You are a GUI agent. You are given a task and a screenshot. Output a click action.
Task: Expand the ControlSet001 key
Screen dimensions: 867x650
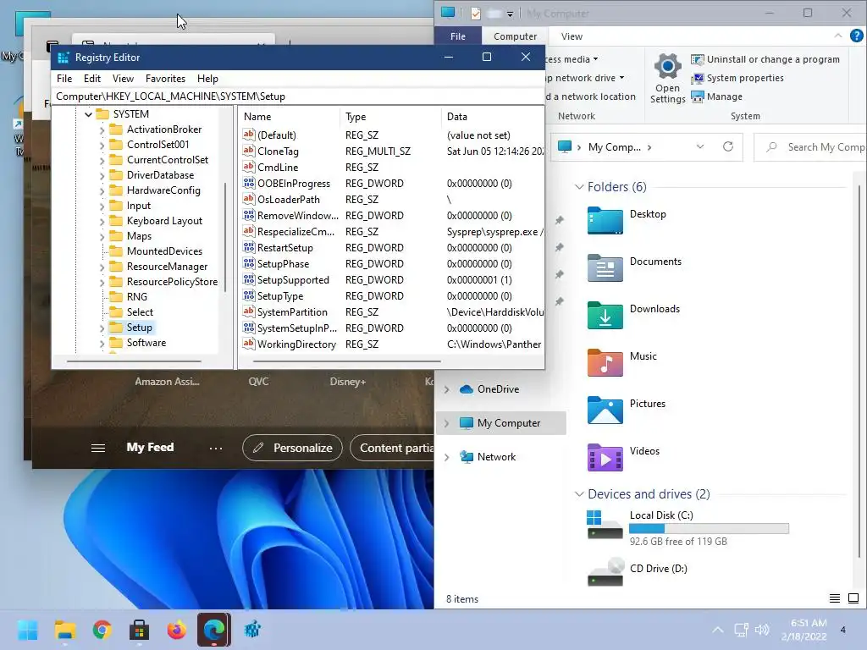(x=102, y=146)
